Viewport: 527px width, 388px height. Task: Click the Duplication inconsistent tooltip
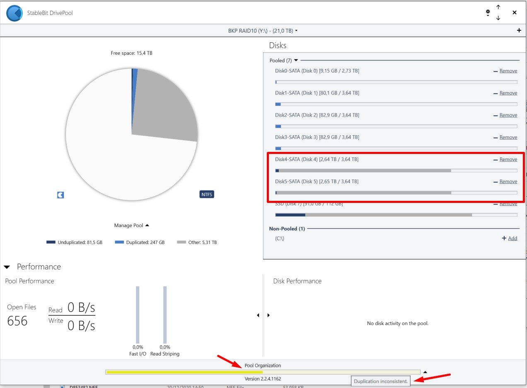tap(381, 381)
